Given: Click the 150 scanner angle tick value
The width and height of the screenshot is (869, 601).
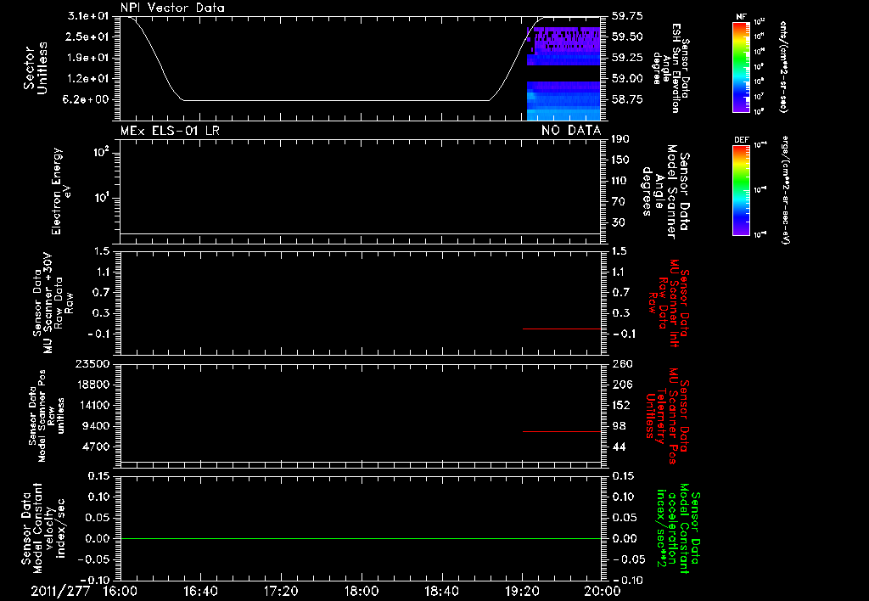Looking at the screenshot, I should tap(621, 160).
